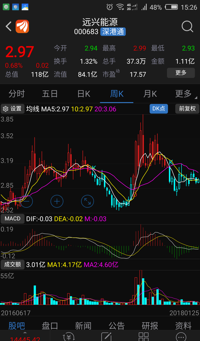
Task: Open the 盘口 bottom tab
Action: click(x=50, y=326)
